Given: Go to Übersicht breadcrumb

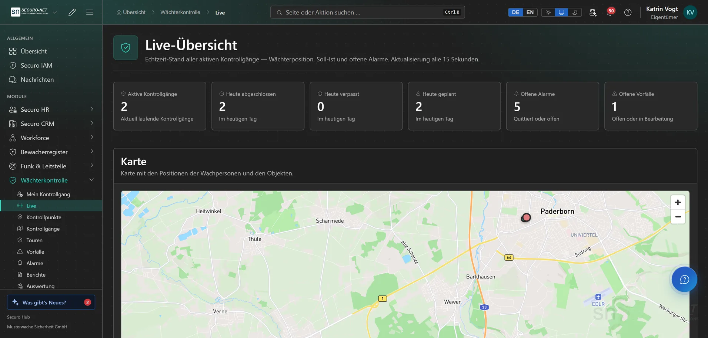Looking at the screenshot, I should pos(131,12).
